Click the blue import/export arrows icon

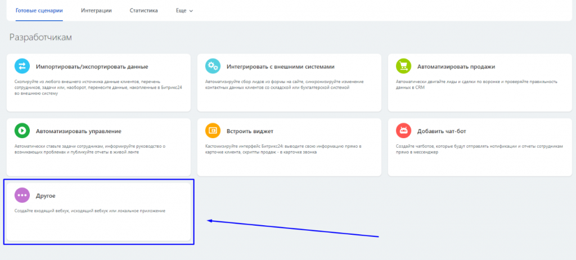22,66
